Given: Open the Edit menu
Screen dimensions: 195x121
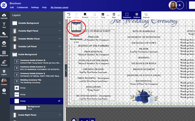Looking at the screenshot, I should click(12, 7).
